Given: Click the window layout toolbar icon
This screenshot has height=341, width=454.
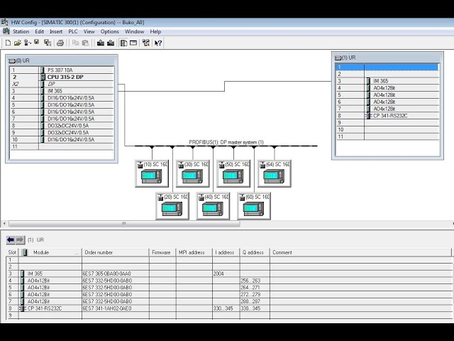Looking at the screenshot, I should [x=133, y=43].
